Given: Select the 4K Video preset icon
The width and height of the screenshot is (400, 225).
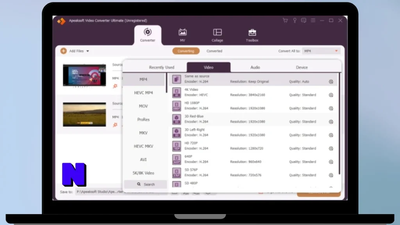Looking at the screenshot, I should pos(177,93).
